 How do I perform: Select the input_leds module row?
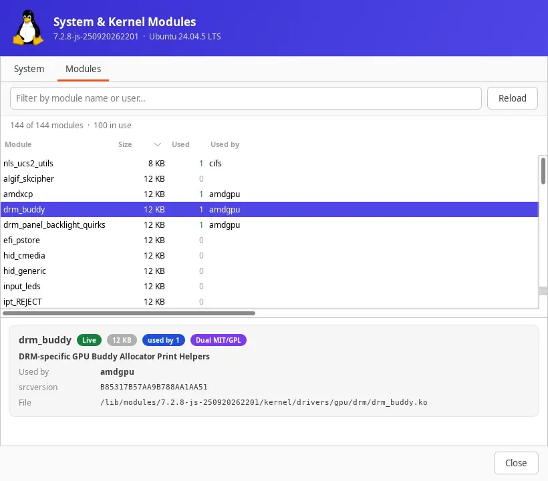pos(269,286)
